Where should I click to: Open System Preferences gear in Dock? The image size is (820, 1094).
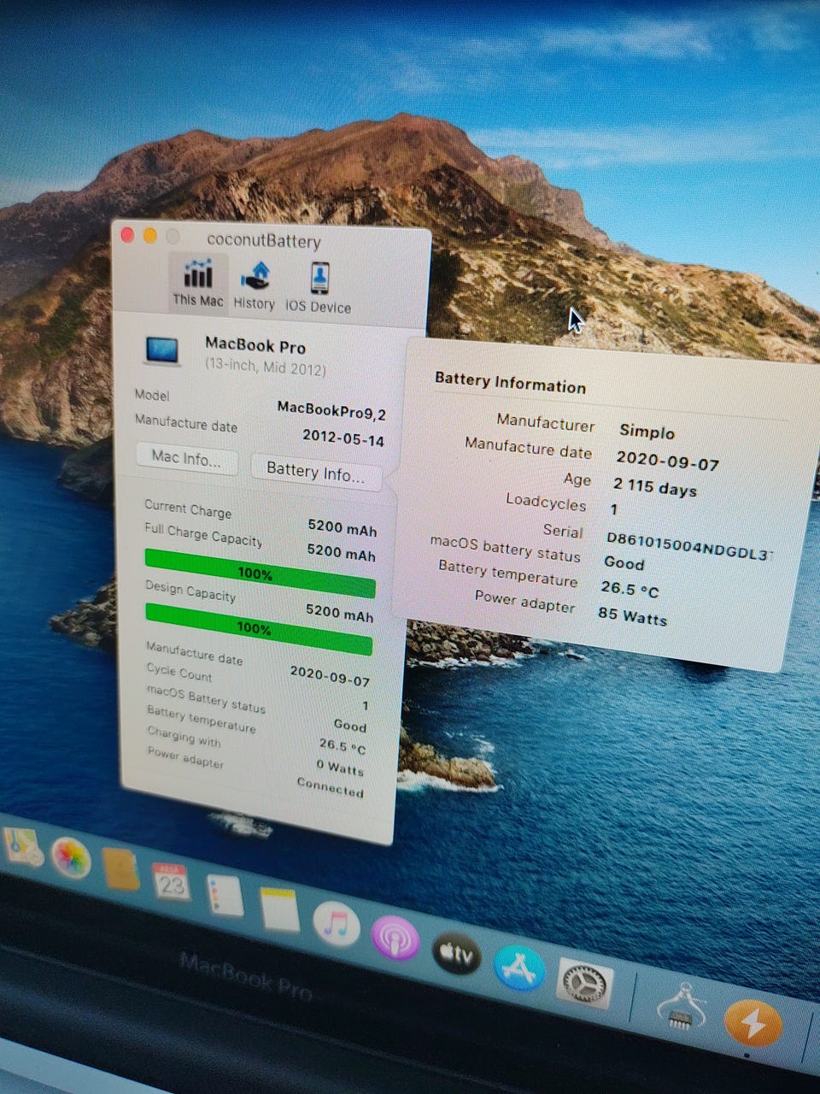(x=585, y=983)
